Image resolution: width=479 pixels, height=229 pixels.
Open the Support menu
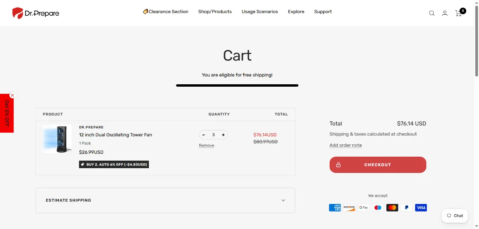(x=323, y=12)
